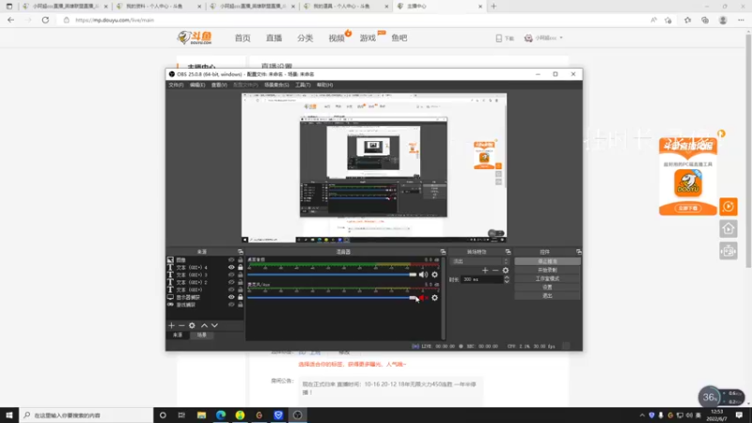Click the Stop Streaming button in OBS controls

coord(547,261)
